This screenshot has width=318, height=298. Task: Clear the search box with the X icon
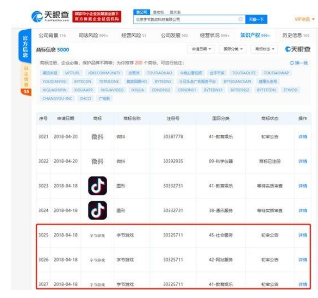coord(241,19)
